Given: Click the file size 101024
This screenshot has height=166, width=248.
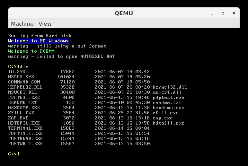Looking at the screenshot, I should (x=66, y=77).
